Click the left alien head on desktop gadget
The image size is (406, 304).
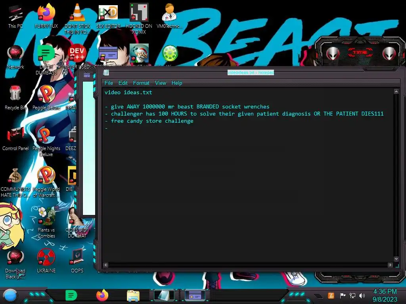coord(333,54)
